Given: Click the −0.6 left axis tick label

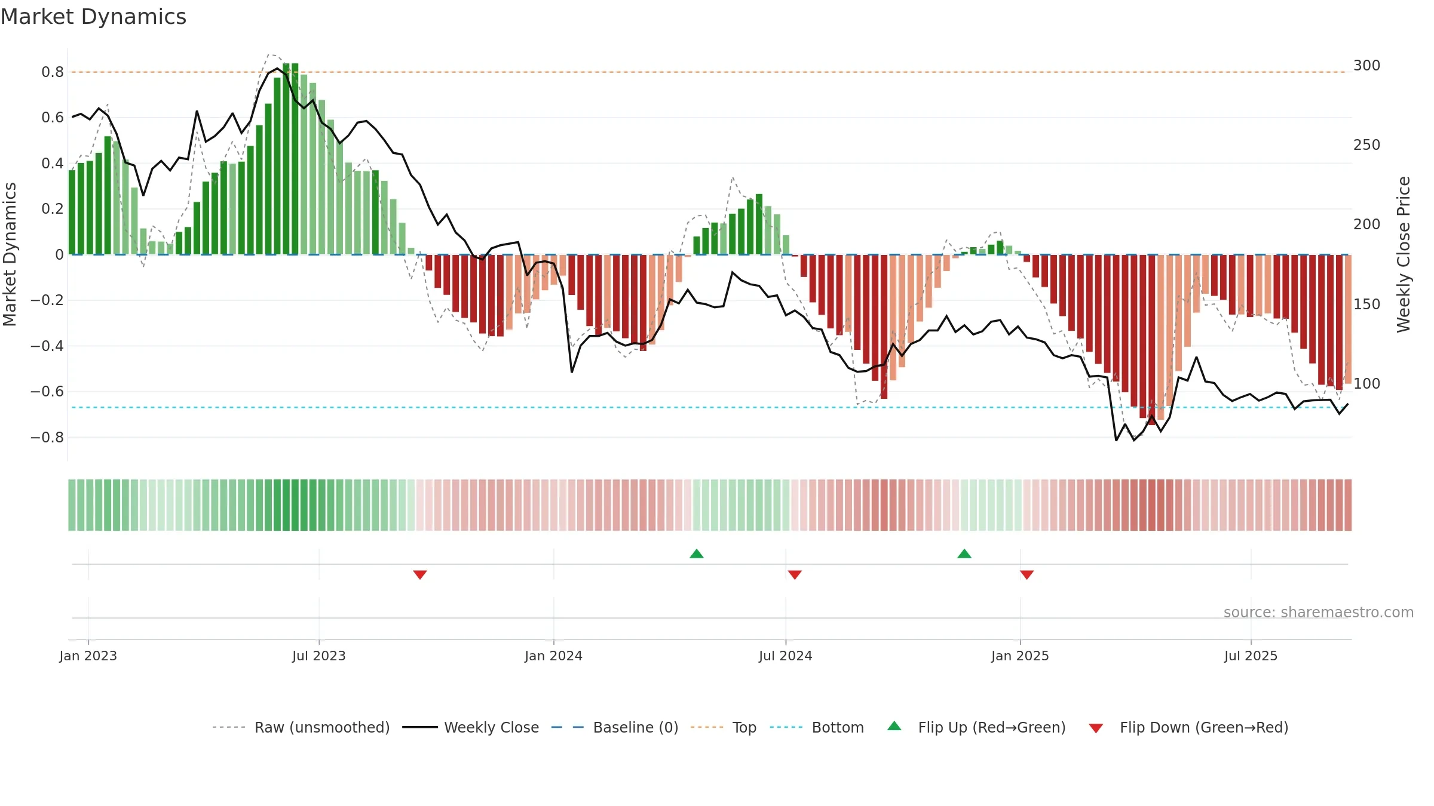Looking at the screenshot, I should (47, 392).
